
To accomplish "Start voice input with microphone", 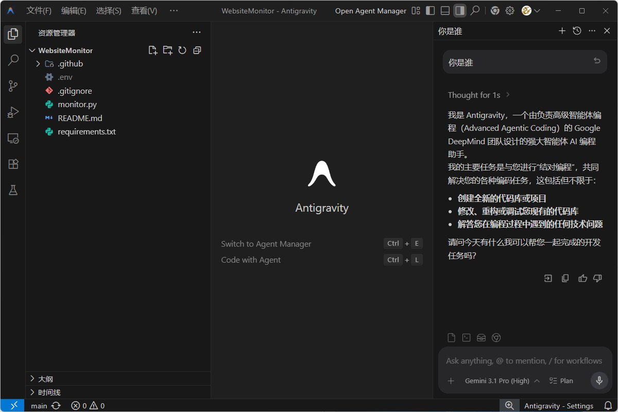I will (599, 381).
